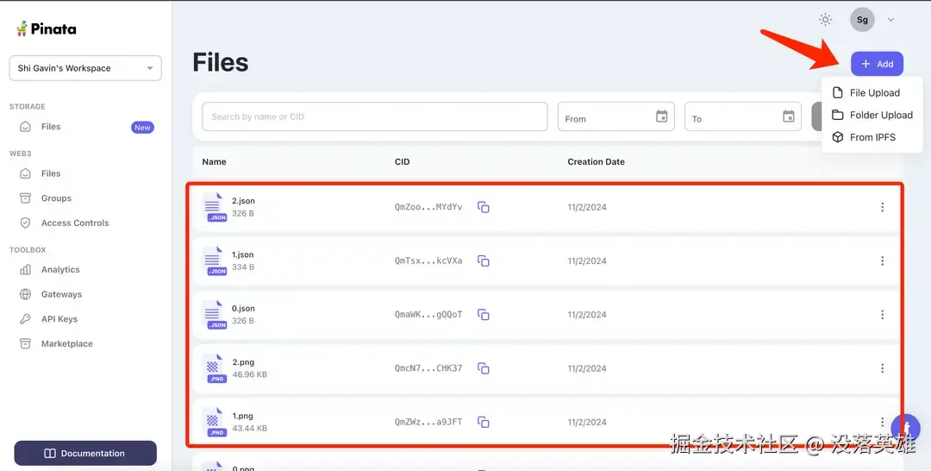Viewport: 931px width, 471px height.
Task: Select Folder Upload menu option
Action: 880,115
